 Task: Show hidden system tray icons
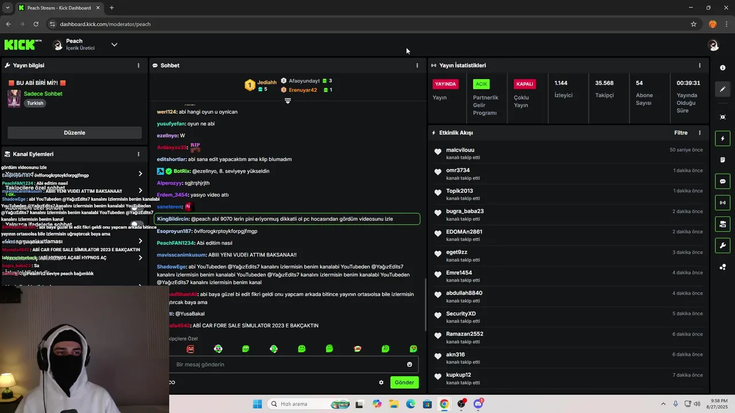663,404
